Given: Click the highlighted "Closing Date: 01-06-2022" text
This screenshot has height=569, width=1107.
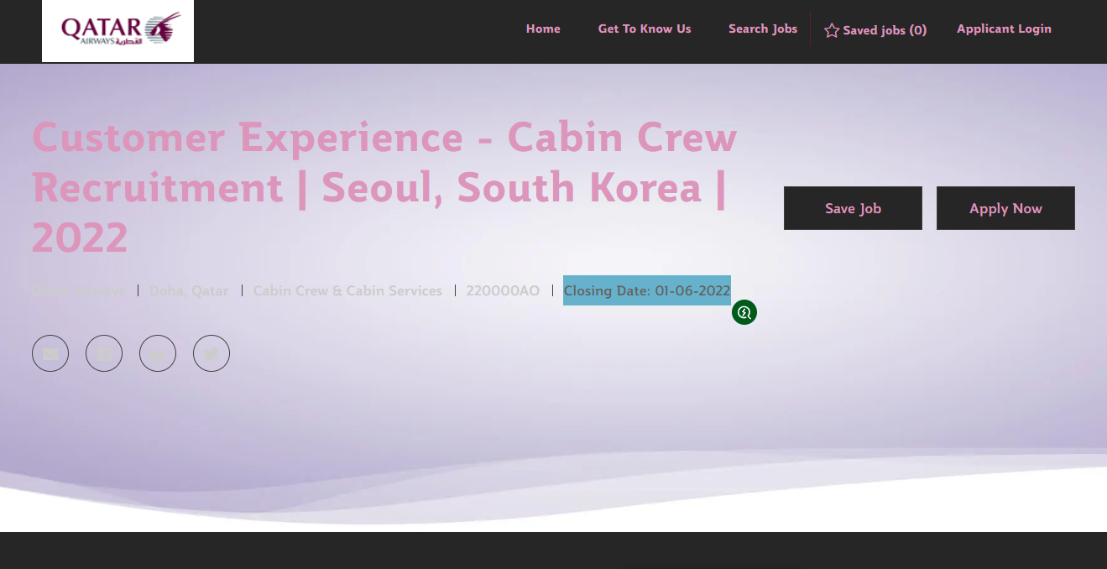Looking at the screenshot, I should [x=647, y=290].
